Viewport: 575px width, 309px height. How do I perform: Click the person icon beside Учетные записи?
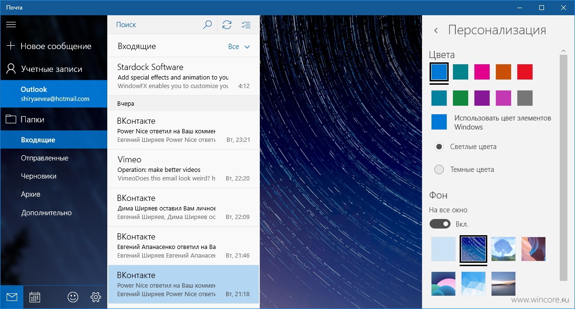coord(11,69)
